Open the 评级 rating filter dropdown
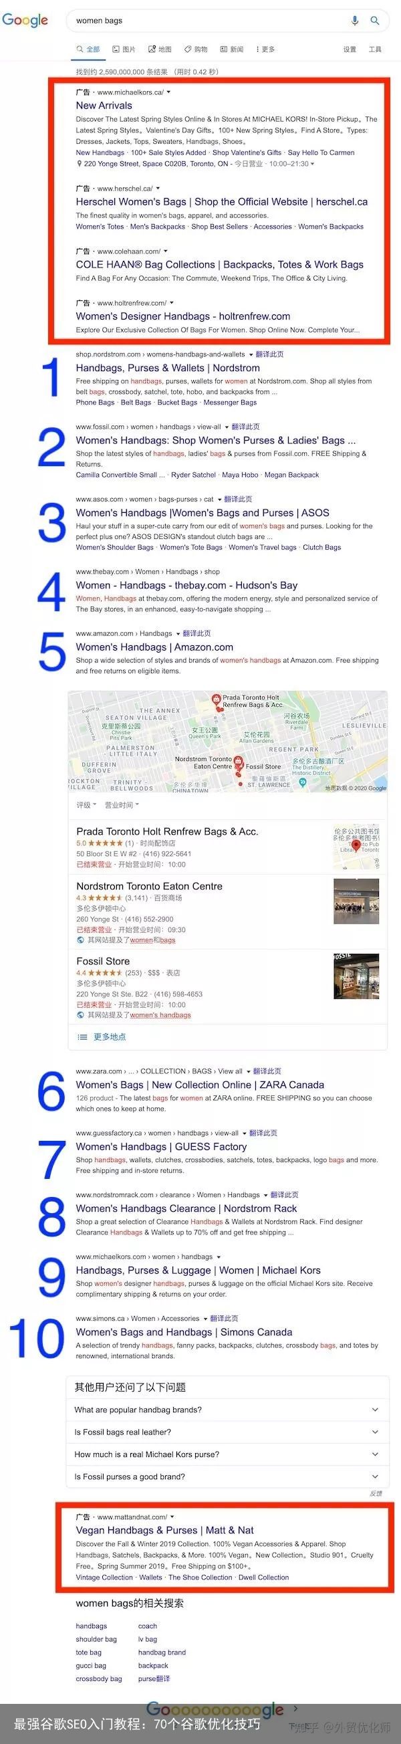Screen dimensions: 401x1744 click(x=87, y=805)
